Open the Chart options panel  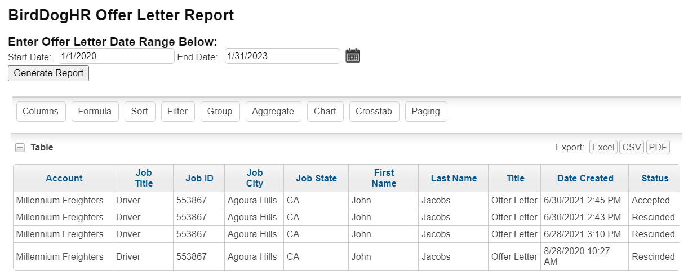325,112
